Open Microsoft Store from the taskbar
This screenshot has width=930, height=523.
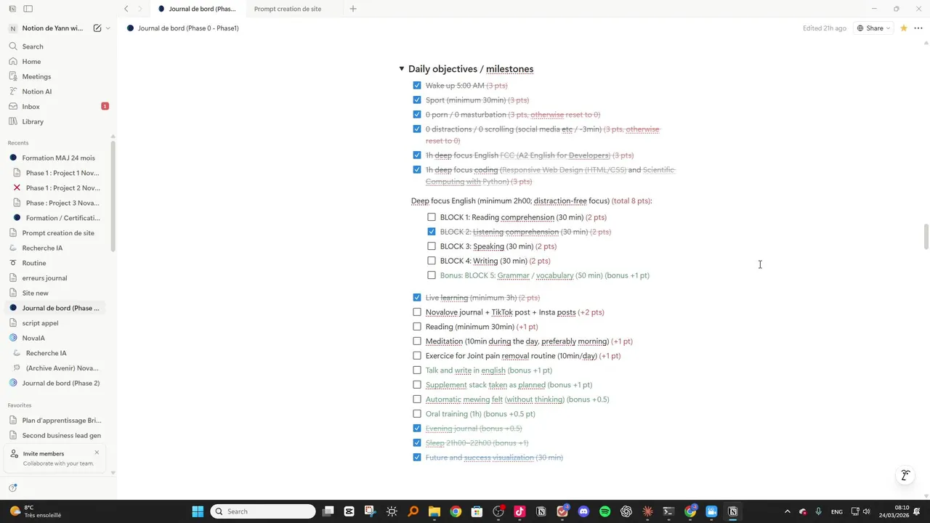(x=477, y=511)
